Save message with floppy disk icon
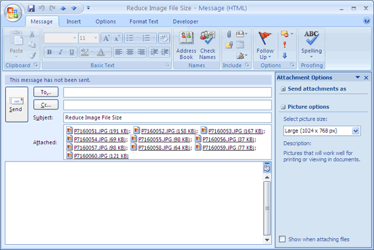Viewport: 374px width, 250px height. click(31, 9)
